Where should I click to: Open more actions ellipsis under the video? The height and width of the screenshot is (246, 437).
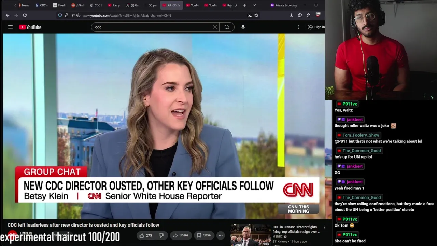point(221,235)
